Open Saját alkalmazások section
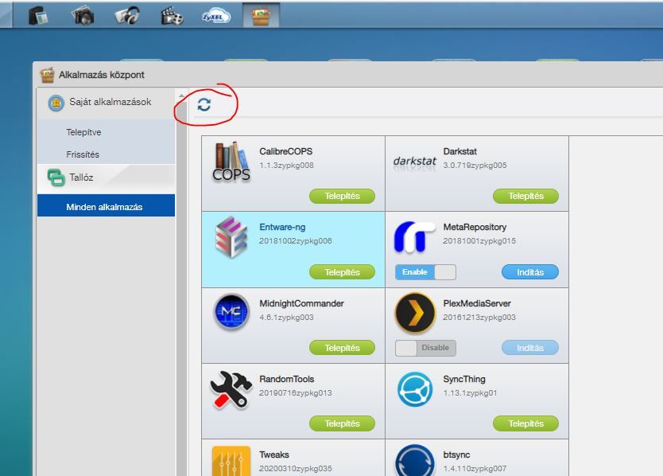The width and height of the screenshot is (663, 476). (106, 103)
